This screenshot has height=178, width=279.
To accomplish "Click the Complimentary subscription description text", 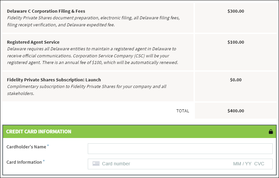I will [87, 90].
